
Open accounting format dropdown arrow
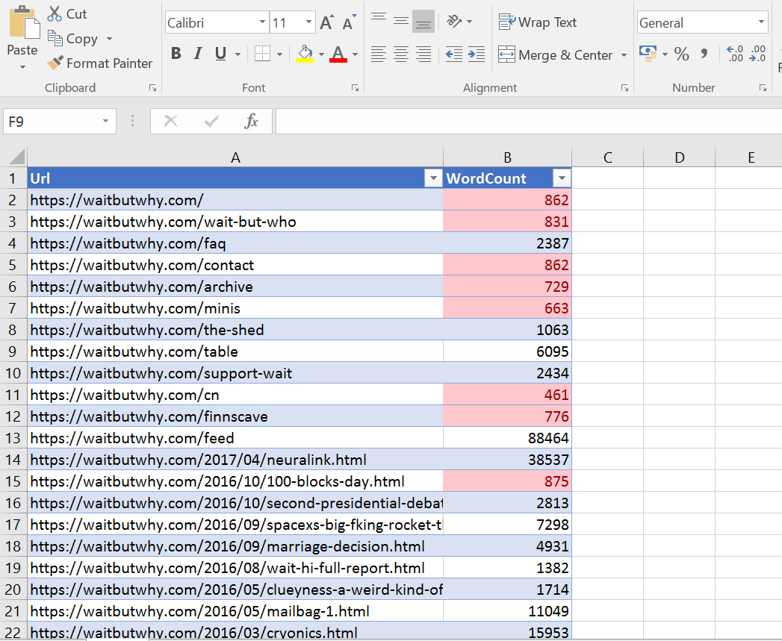665,54
